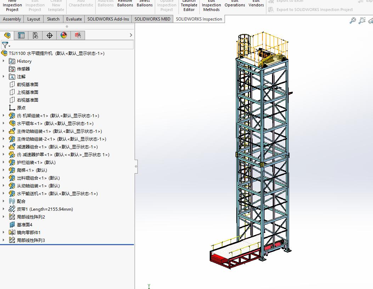Expand the 皮带1 node
This screenshot has width=373, height=289.
click(3, 209)
